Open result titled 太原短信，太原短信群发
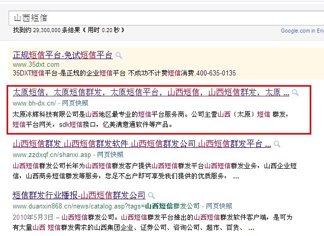 [151, 92]
